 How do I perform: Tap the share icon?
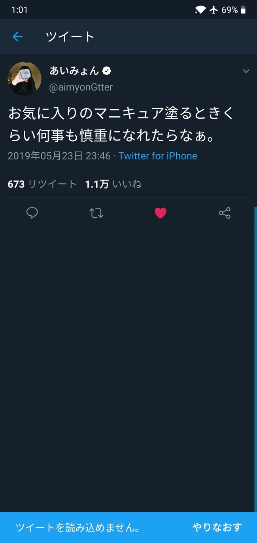[225, 213]
